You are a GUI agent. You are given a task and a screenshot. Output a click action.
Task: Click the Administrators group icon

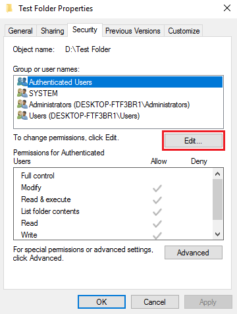coord(22,104)
